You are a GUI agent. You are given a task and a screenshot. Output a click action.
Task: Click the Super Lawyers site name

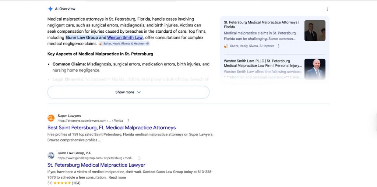(69, 116)
